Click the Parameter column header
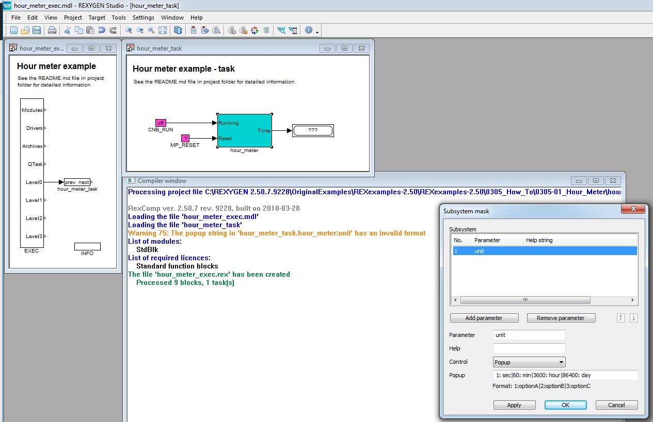The width and height of the screenshot is (653, 422). pos(497,240)
